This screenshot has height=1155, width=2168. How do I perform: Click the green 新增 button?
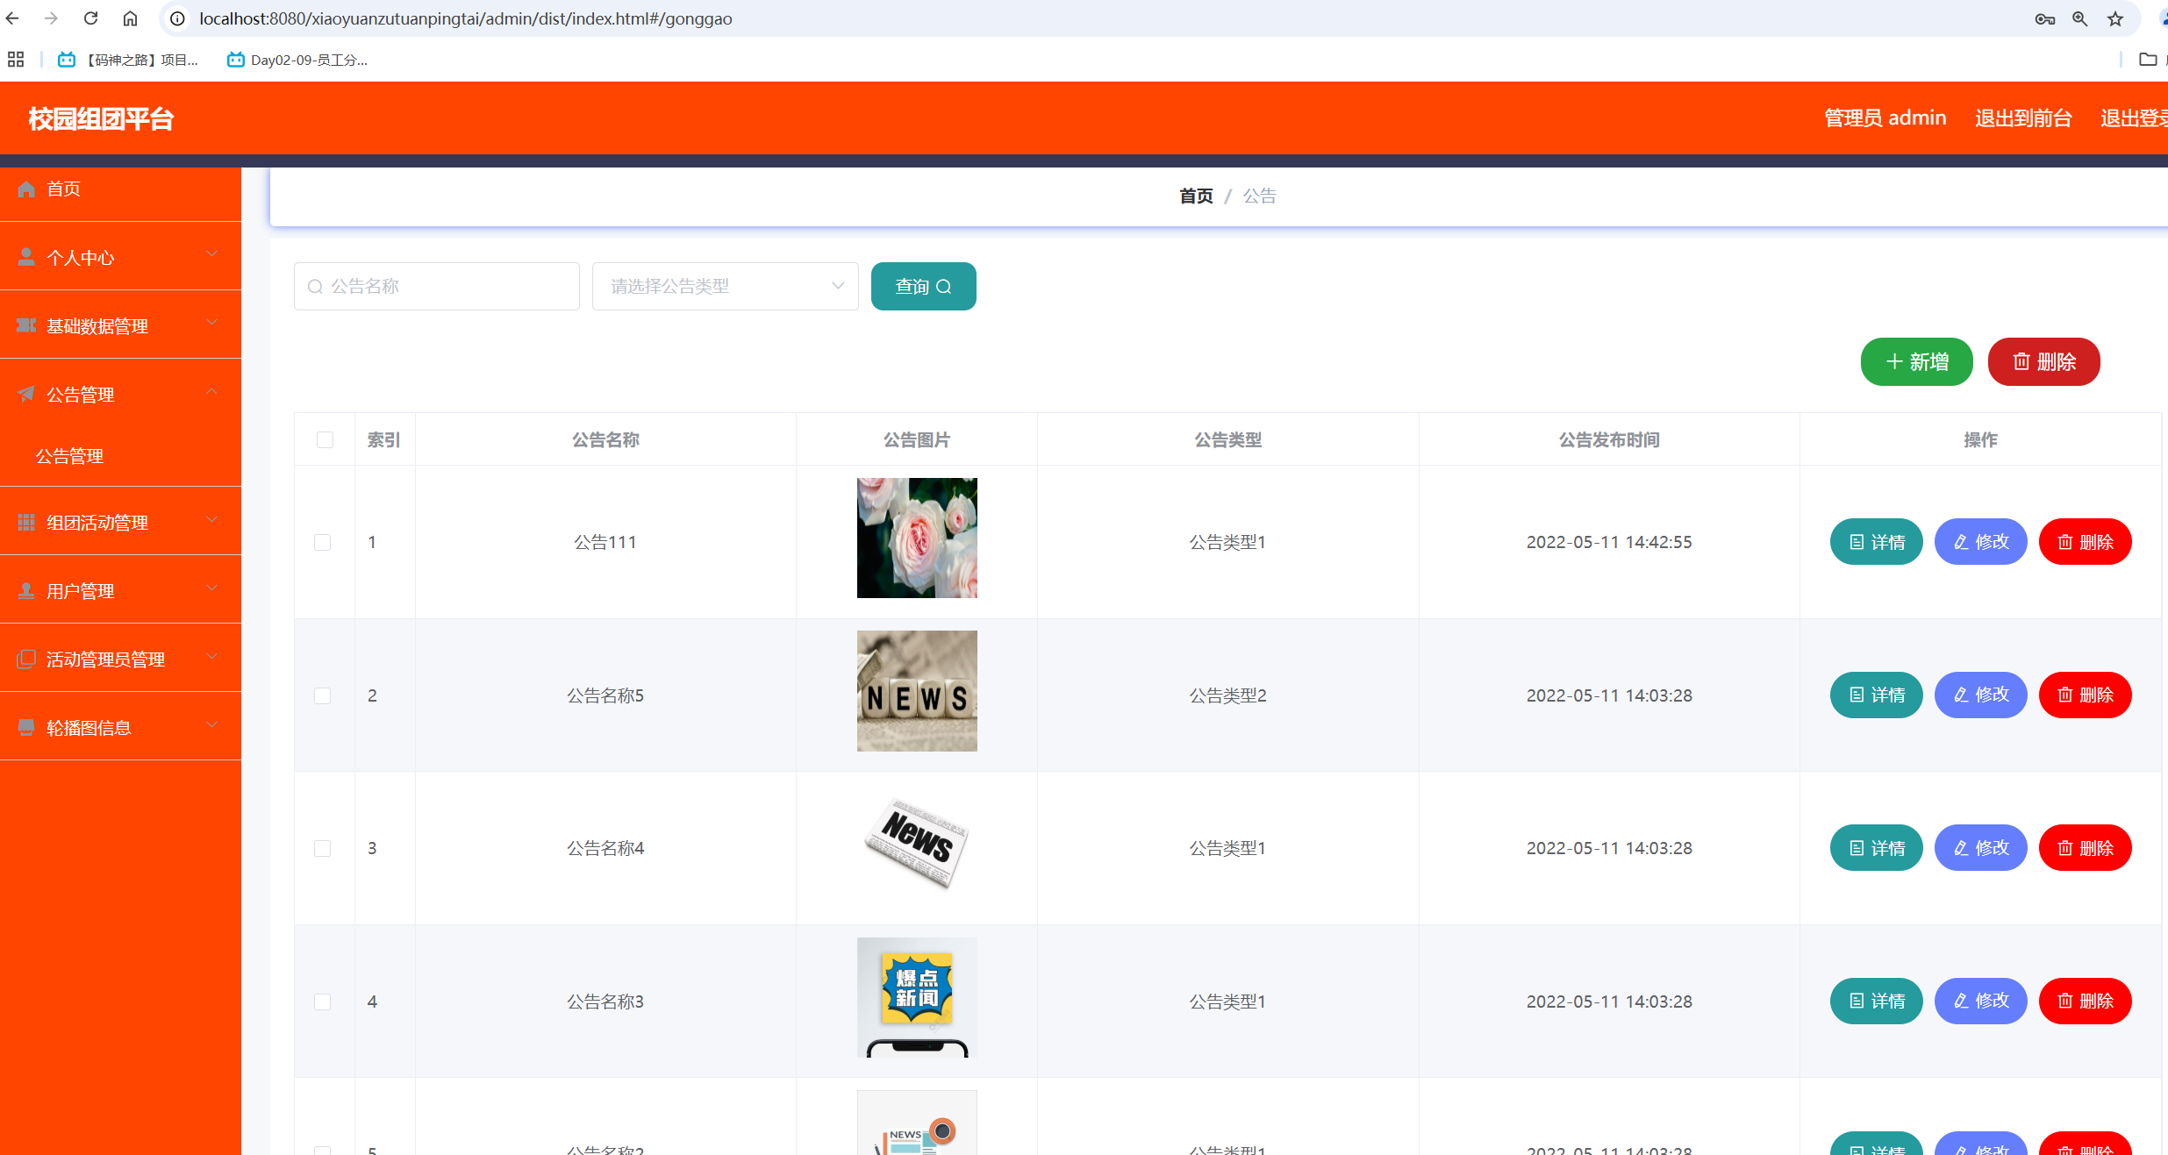pos(1916,361)
